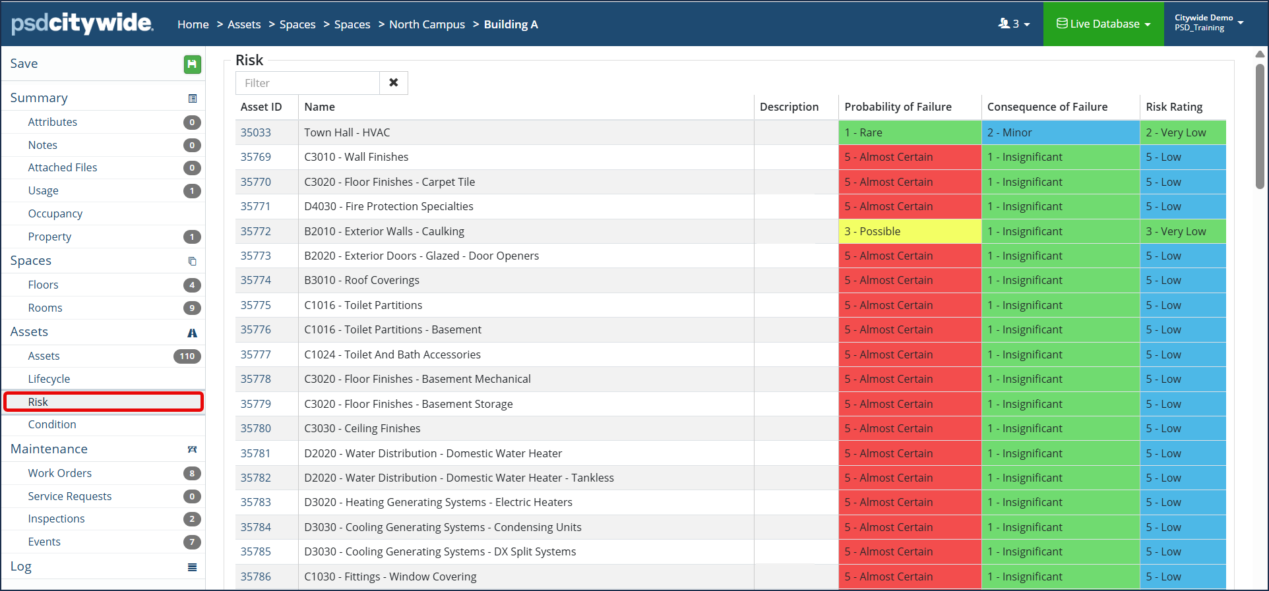Clear the filter with the X button
The width and height of the screenshot is (1269, 591).
click(x=394, y=83)
